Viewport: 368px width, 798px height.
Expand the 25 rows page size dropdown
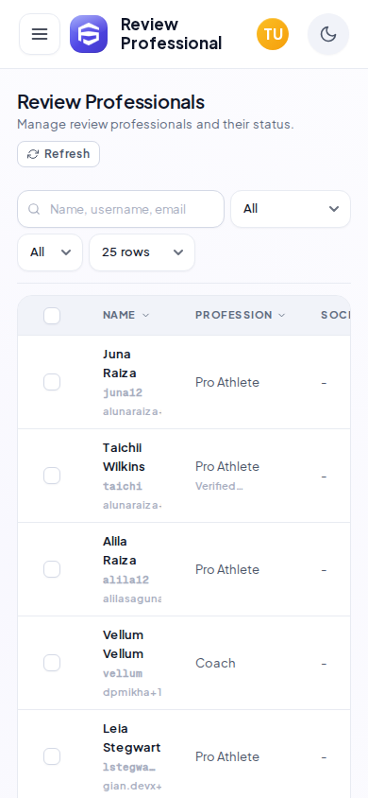point(142,252)
